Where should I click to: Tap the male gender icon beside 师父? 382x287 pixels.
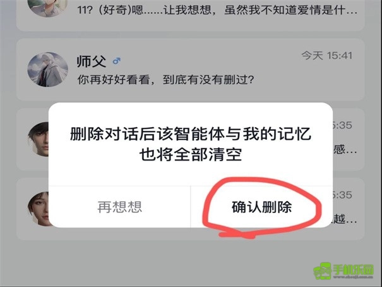tap(117, 61)
